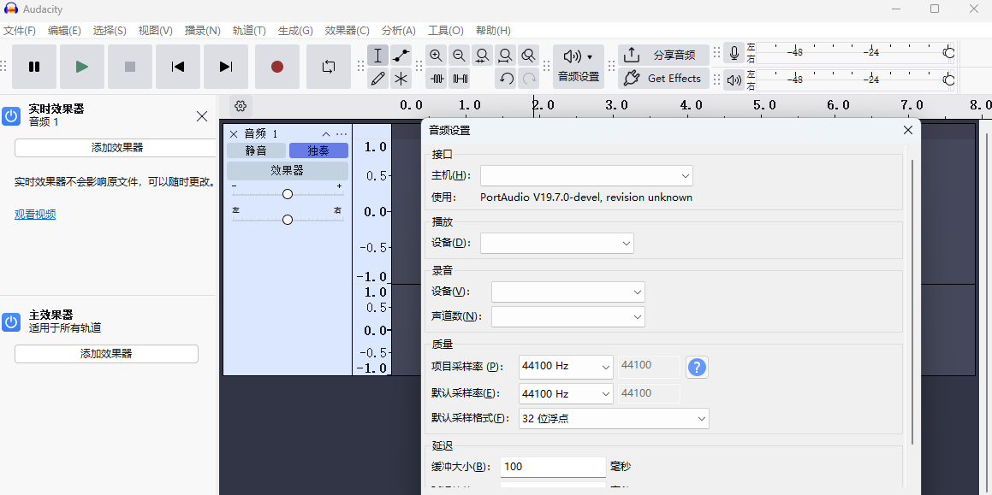Toggle power for 实时效果器
992x495 pixels.
(x=11, y=115)
